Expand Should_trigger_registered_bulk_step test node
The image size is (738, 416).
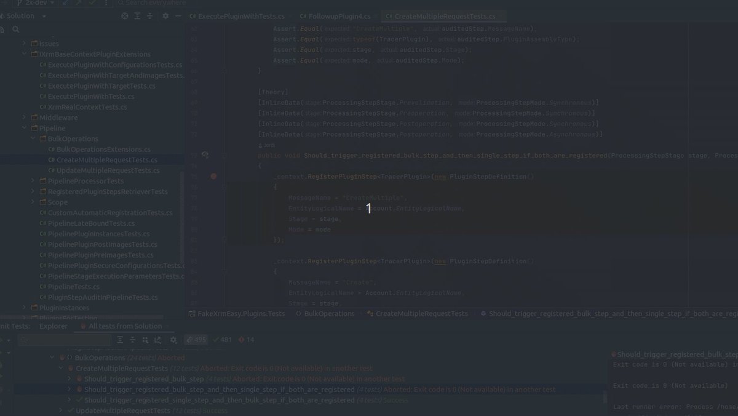(x=69, y=379)
